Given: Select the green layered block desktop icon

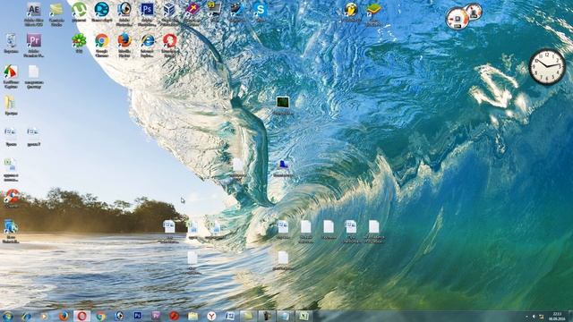Looking at the screenshot, I should tap(373, 10).
